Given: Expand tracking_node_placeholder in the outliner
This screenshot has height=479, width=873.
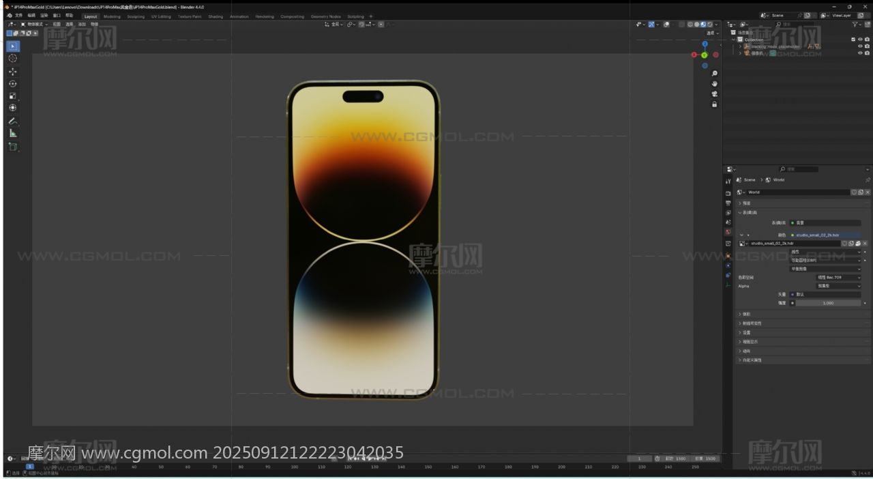Looking at the screenshot, I should (739, 46).
